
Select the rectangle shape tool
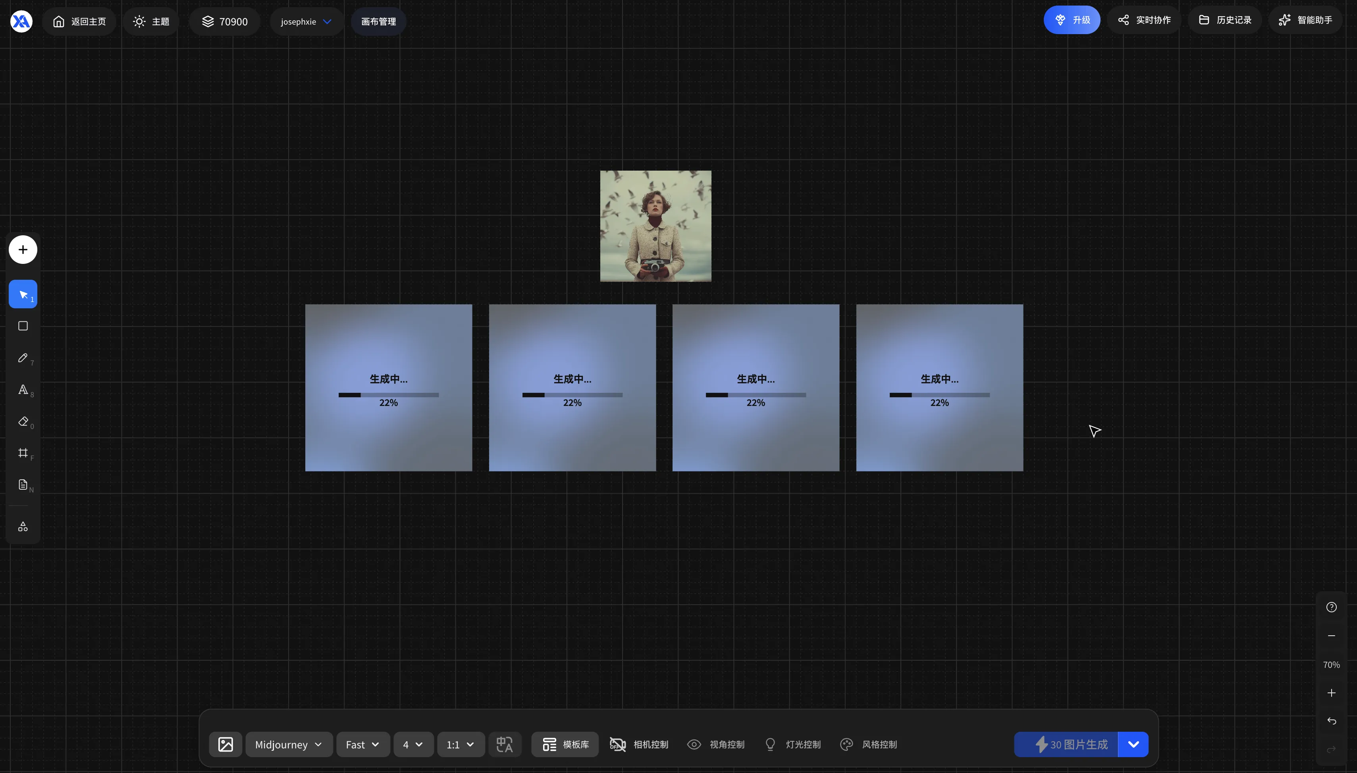[23, 326]
